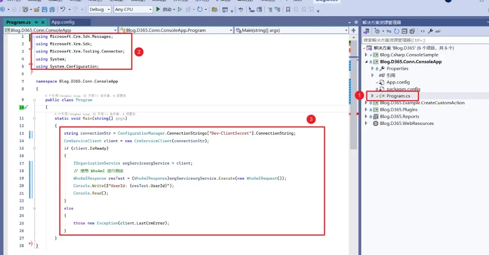This screenshot has height=255, width=489.
Task: Expand the Properties folder node
Action: (x=372, y=68)
